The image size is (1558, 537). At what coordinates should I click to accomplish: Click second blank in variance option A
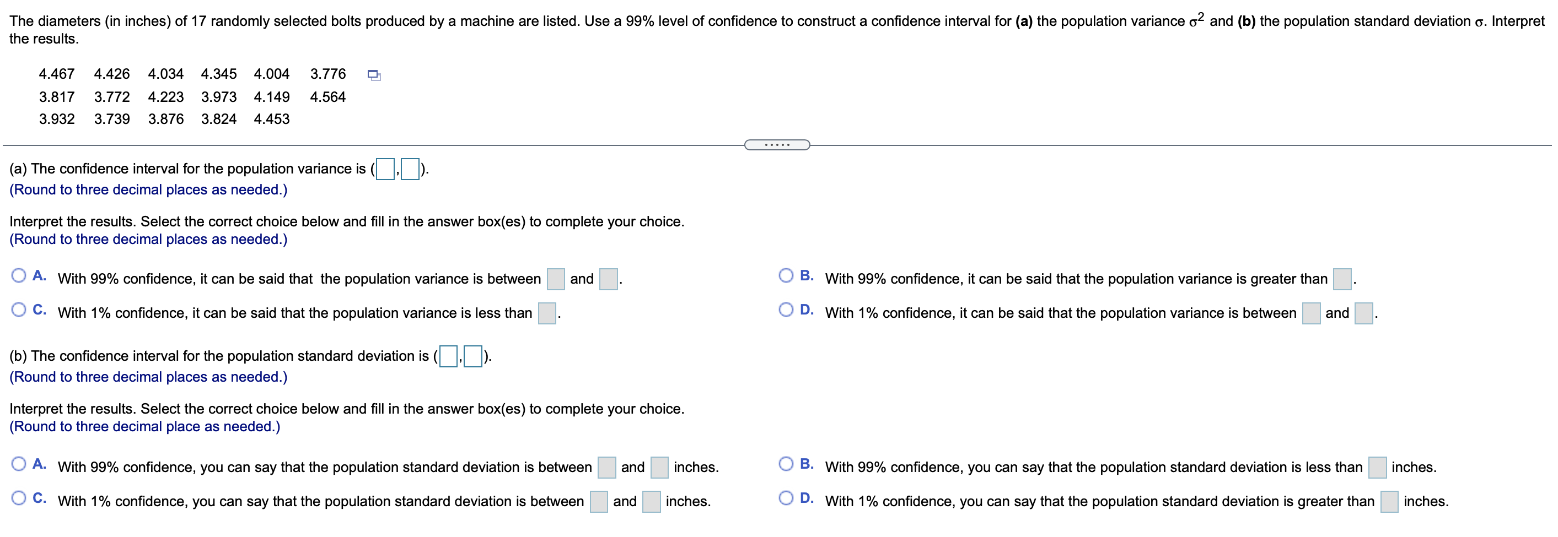tap(609, 279)
